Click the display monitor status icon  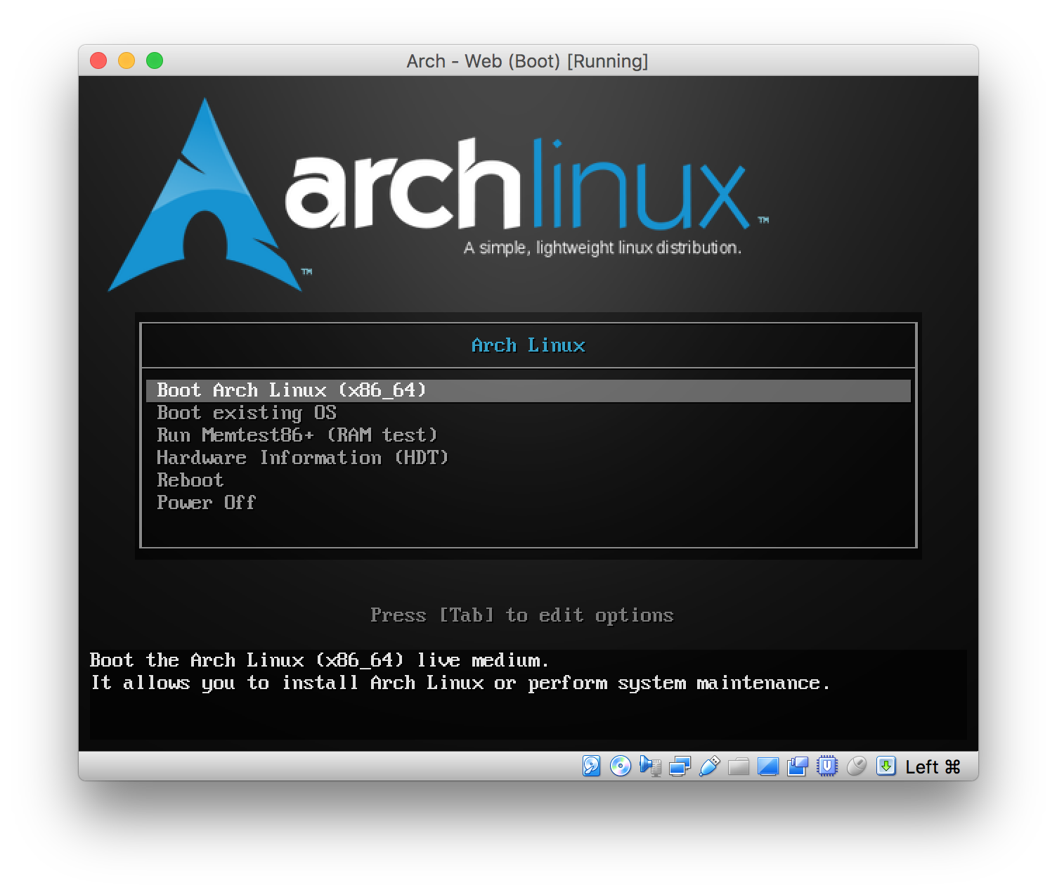[768, 766]
